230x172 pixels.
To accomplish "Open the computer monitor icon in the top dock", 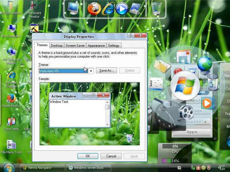I will click(x=73, y=8).
